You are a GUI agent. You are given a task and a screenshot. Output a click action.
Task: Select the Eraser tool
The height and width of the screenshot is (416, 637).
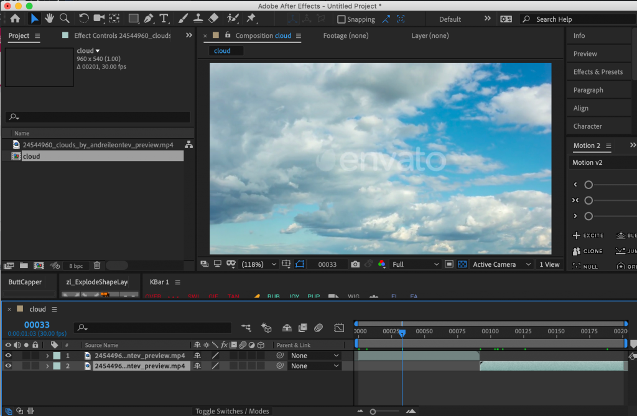point(213,19)
